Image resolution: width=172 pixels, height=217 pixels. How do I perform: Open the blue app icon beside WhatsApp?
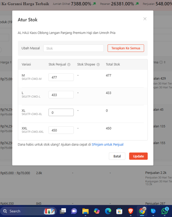pos(153,211)
